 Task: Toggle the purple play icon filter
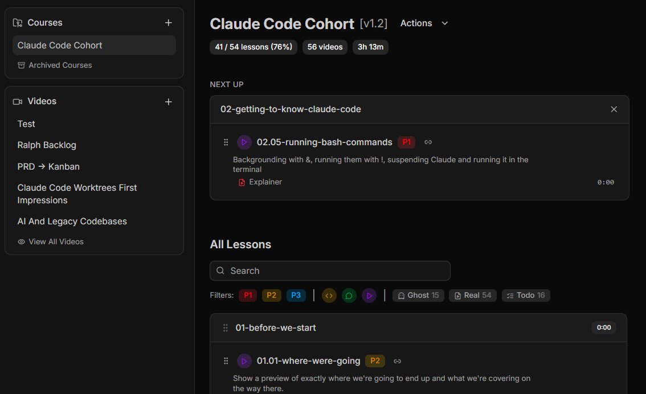point(369,295)
